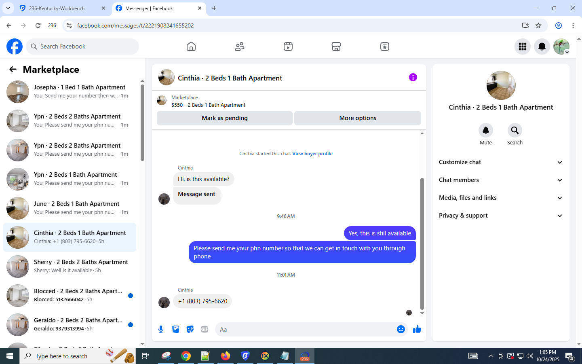Image resolution: width=582 pixels, height=364 pixels.
Task: Click the More options button
Action: [x=358, y=118]
